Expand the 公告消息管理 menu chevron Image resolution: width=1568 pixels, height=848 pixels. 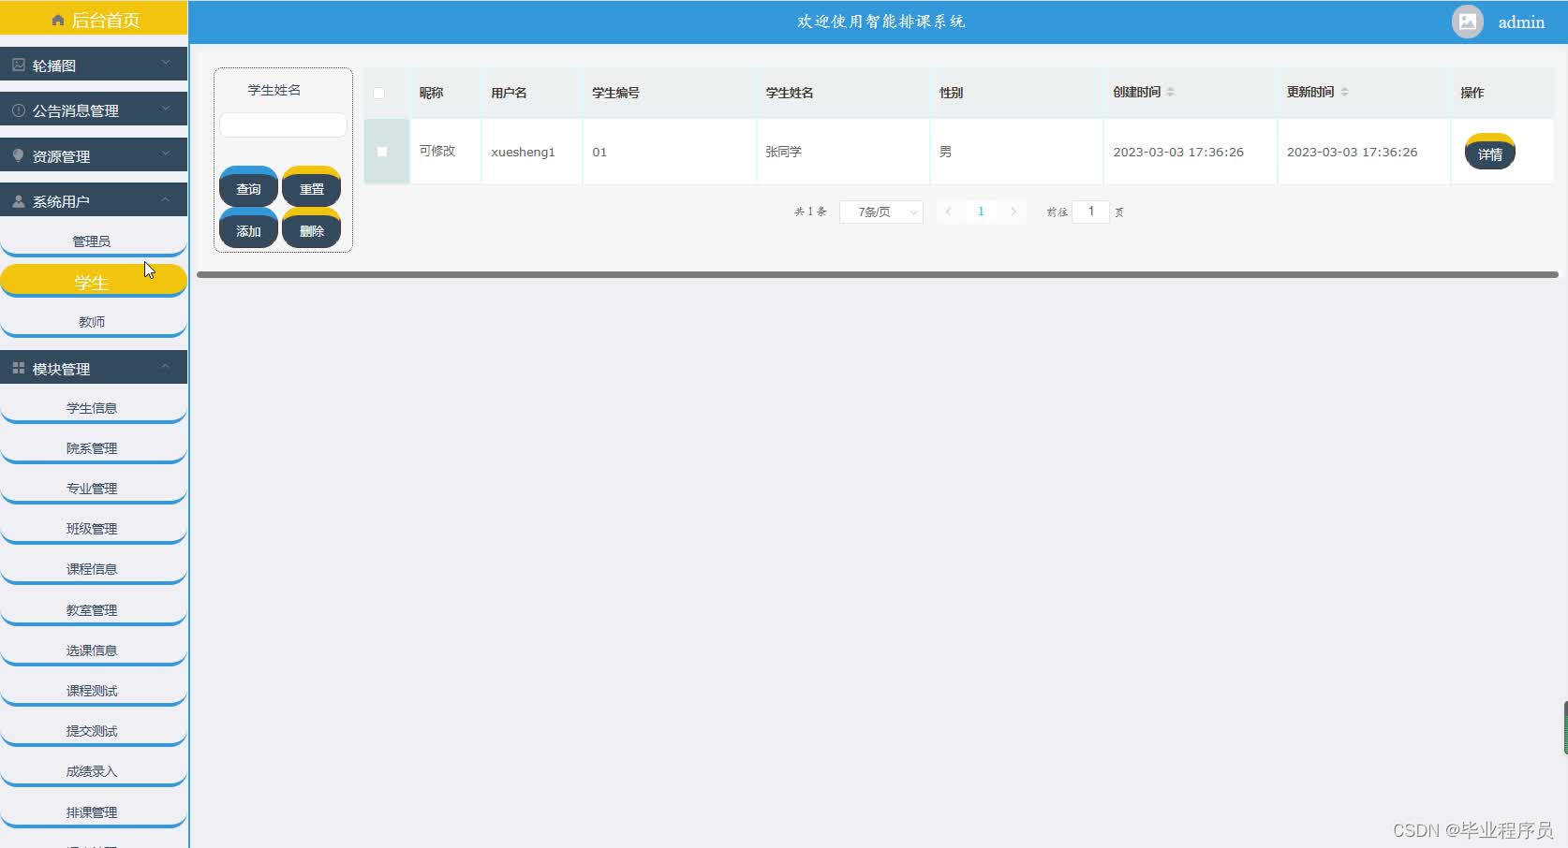coord(165,108)
